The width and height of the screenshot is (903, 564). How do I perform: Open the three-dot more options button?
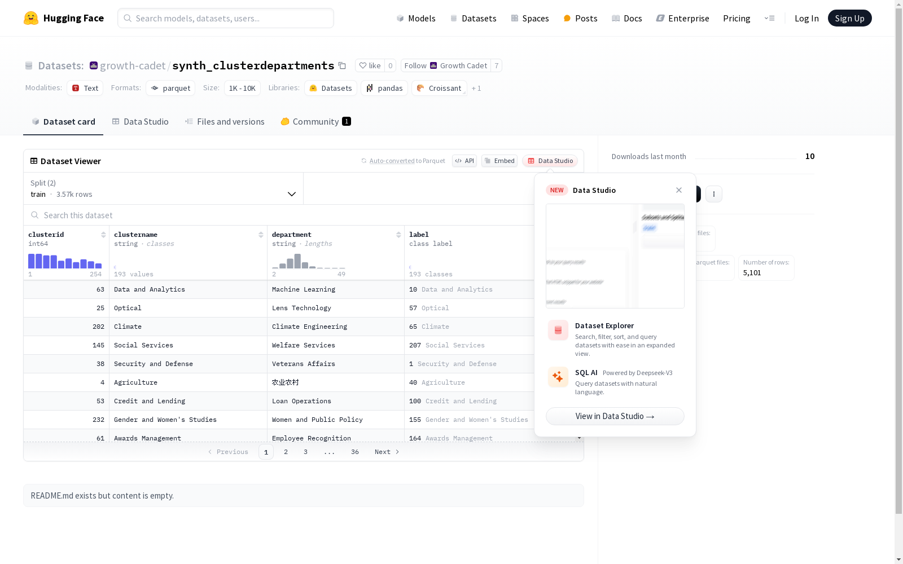714,194
